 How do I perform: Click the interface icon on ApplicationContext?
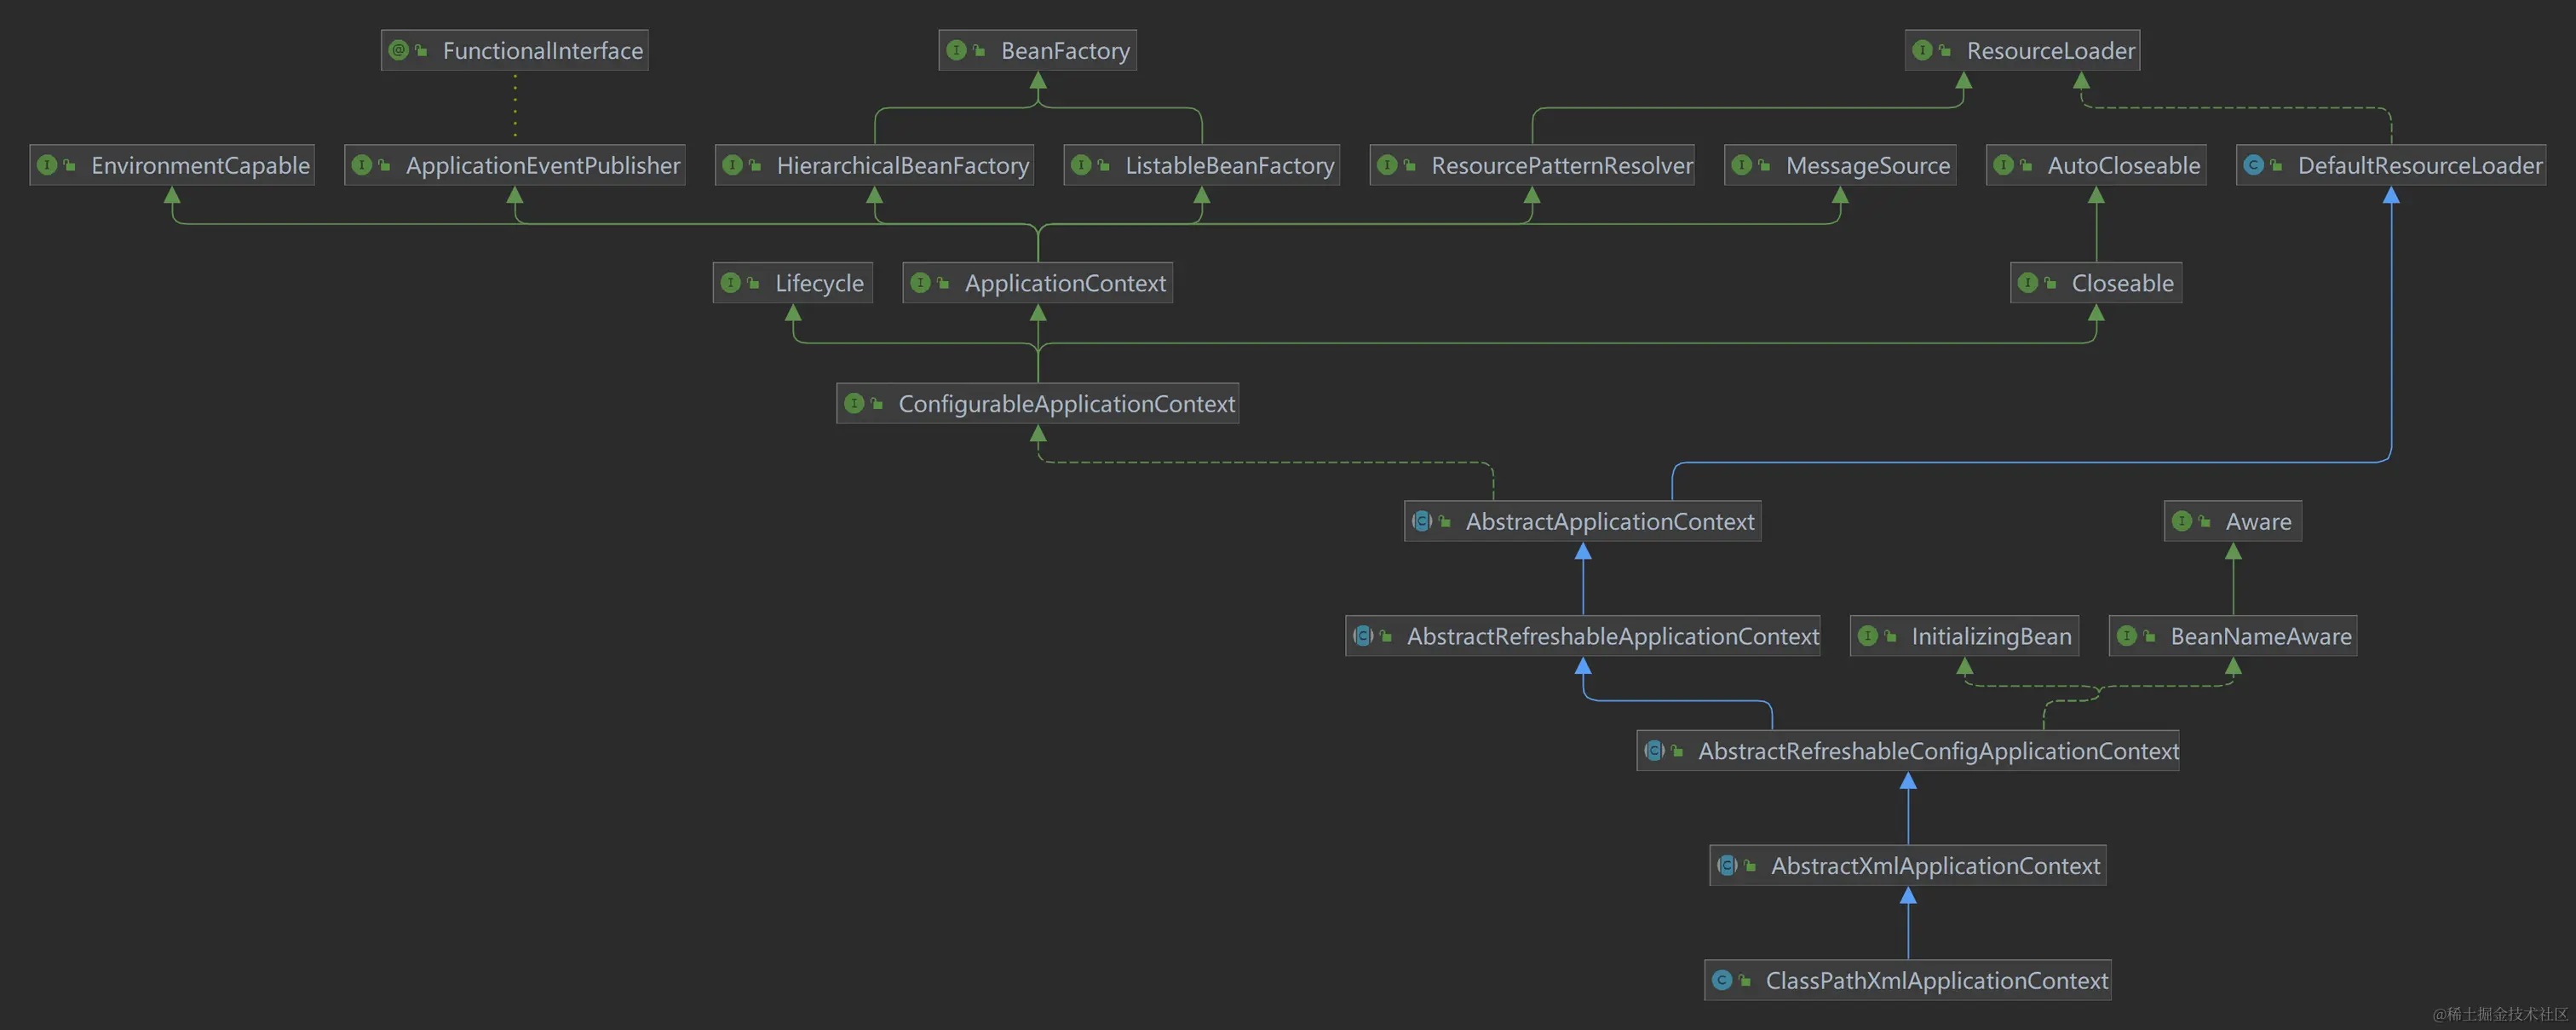coord(920,283)
